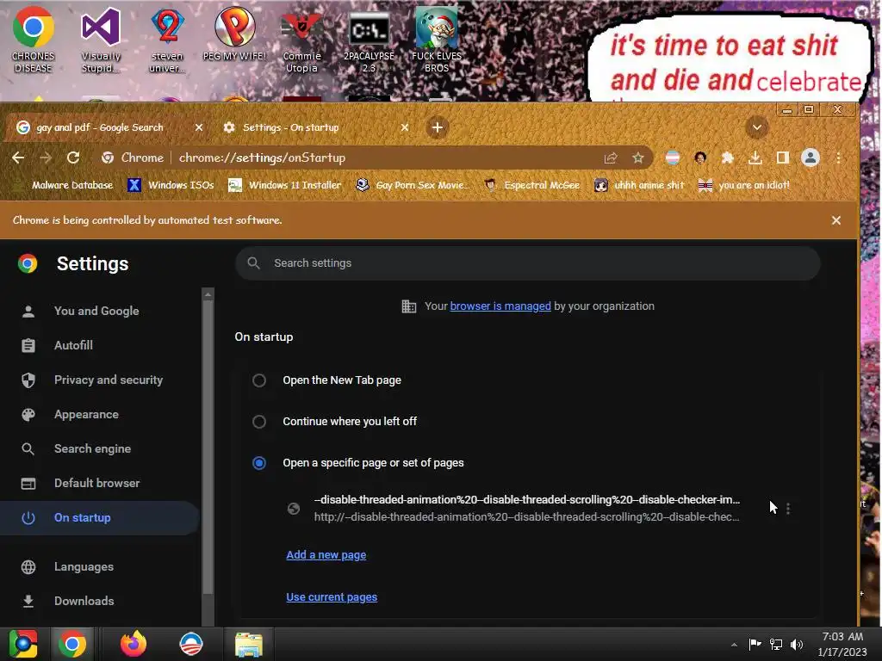This screenshot has width=882, height=661.
Task: Open the Espectral McGee bookmark
Action: pos(532,185)
